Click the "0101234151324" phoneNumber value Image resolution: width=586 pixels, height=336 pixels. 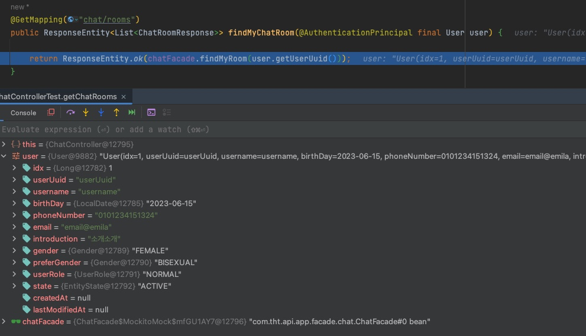tap(126, 216)
